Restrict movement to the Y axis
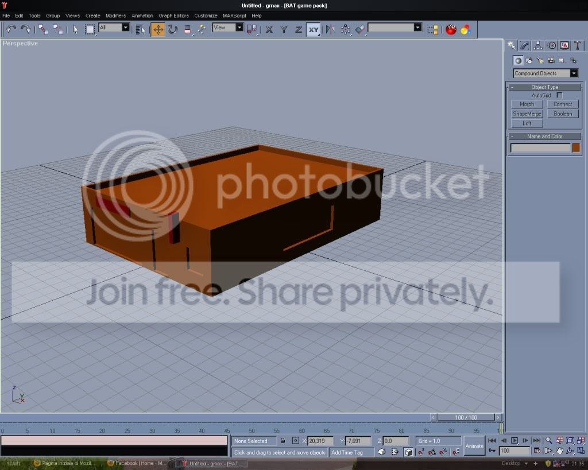The width and height of the screenshot is (588, 470). click(x=284, y=29)
